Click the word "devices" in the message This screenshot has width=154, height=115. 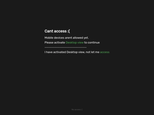59,38
